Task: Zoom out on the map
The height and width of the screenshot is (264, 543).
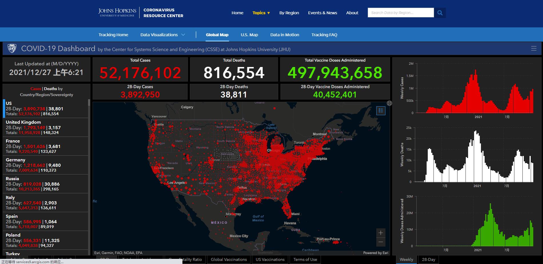Action: (x=381, y=242)
